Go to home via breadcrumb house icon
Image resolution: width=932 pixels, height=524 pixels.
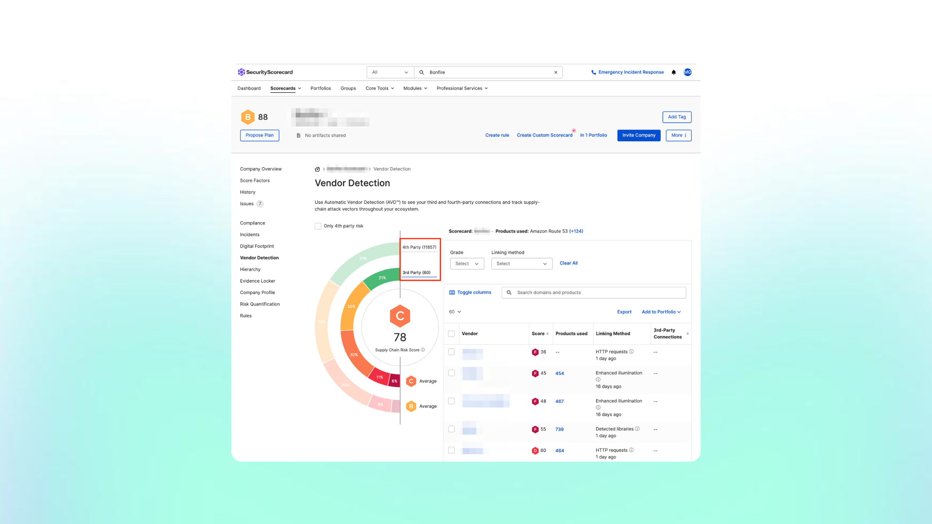point(317,169)
